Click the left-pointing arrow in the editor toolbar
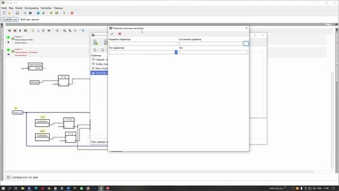 pyautogui.click(x=57, y=31)
